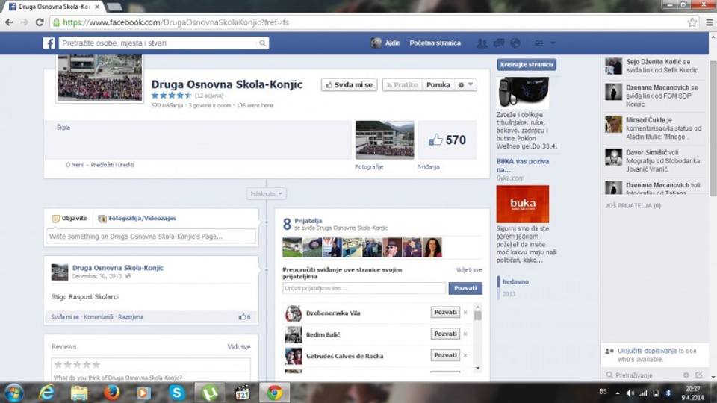
Task: Close the Druga Osnovna Skola browser tab
Action: click(97, 7)
